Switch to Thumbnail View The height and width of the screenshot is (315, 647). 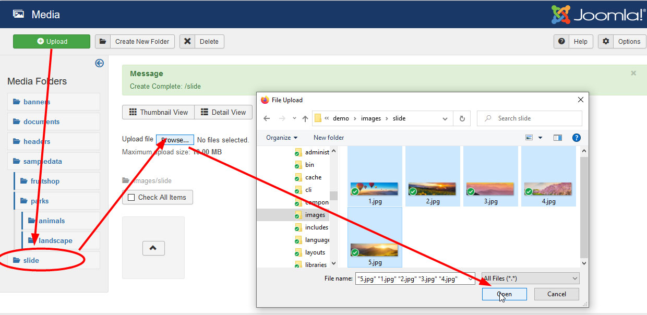(158, 112)
